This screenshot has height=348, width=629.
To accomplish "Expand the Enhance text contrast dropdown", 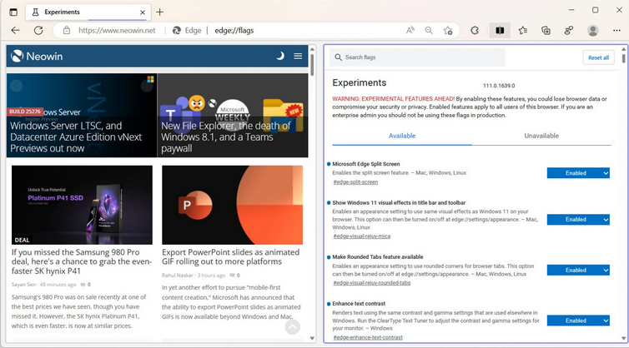I will tap(578, 321).
